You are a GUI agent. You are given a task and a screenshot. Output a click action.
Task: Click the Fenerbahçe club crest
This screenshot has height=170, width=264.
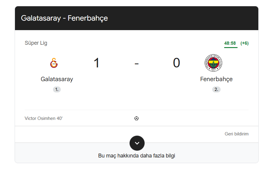[x=213, y=63]
